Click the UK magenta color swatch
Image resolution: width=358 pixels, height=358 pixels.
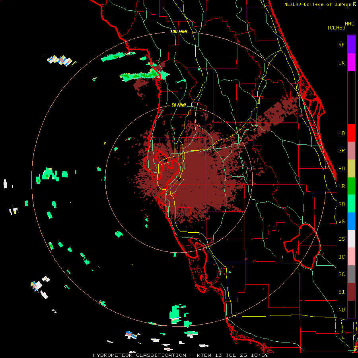[351, 62]
